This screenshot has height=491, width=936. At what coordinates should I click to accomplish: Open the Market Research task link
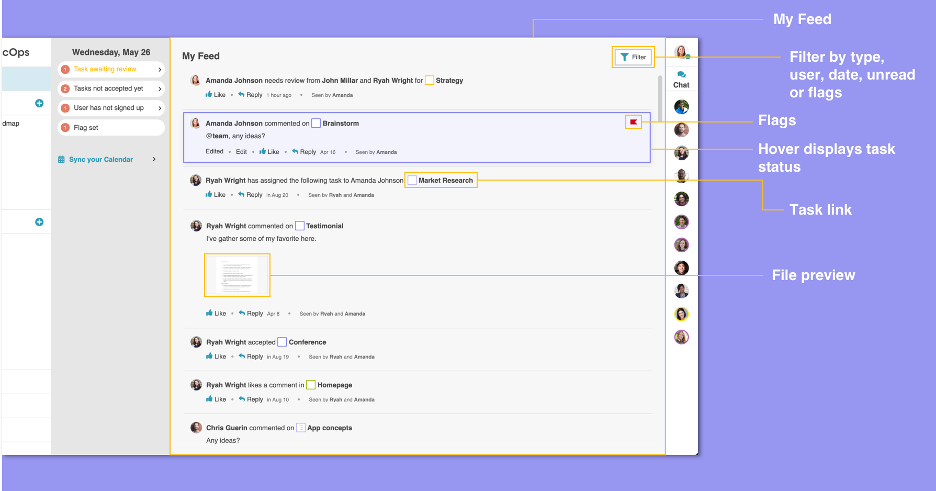pyautogui.click(x=445, y=181)
